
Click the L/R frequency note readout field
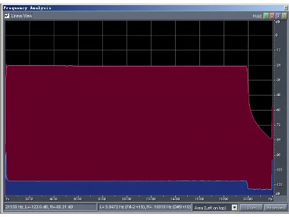point(145,207)
